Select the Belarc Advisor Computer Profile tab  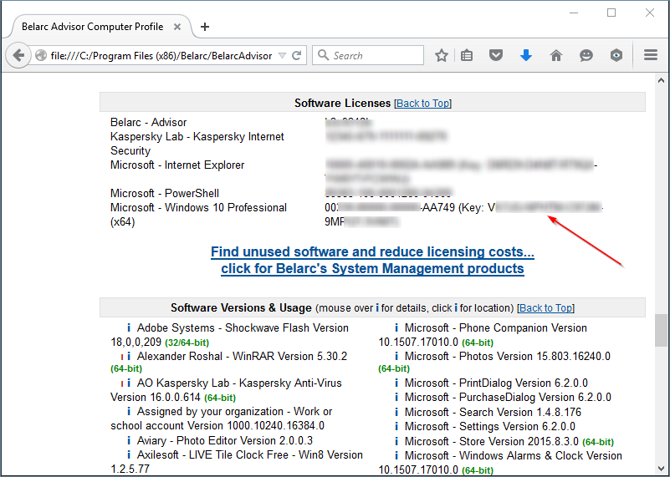click(x=92, y=27)
